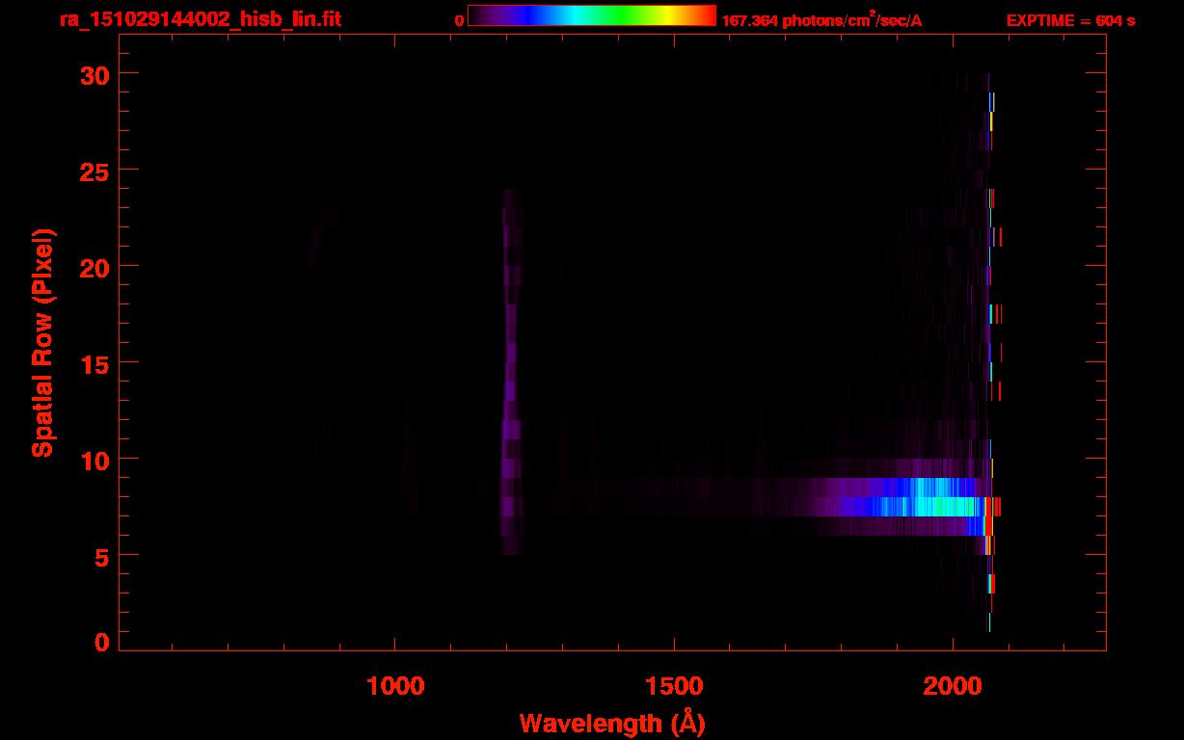Click the EXPTIME = 604 s label

tap(1071, 21)
